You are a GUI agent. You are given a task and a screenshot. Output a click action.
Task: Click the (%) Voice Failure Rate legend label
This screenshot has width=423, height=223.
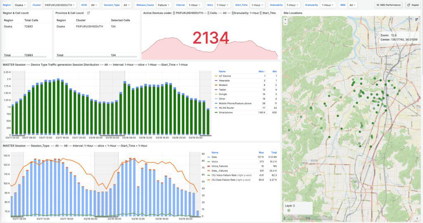click(x=231, y=175)
